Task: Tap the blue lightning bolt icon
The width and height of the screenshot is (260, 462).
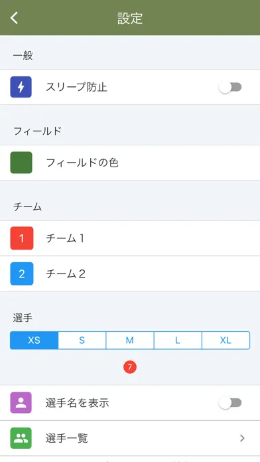Action: click(21, 87)
